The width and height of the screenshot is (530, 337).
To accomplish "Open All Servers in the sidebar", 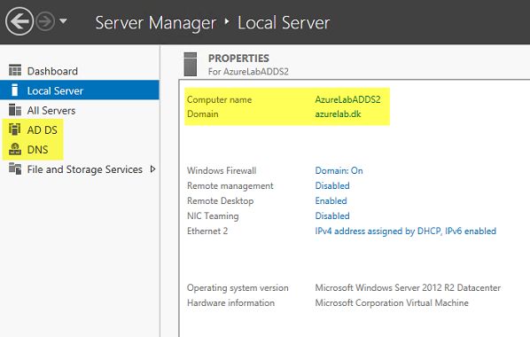I will [x=51, y=110].
